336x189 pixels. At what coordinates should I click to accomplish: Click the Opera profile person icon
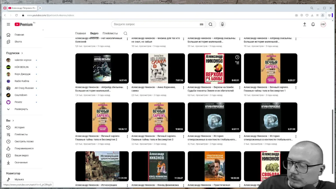click(x=323, y=15)
